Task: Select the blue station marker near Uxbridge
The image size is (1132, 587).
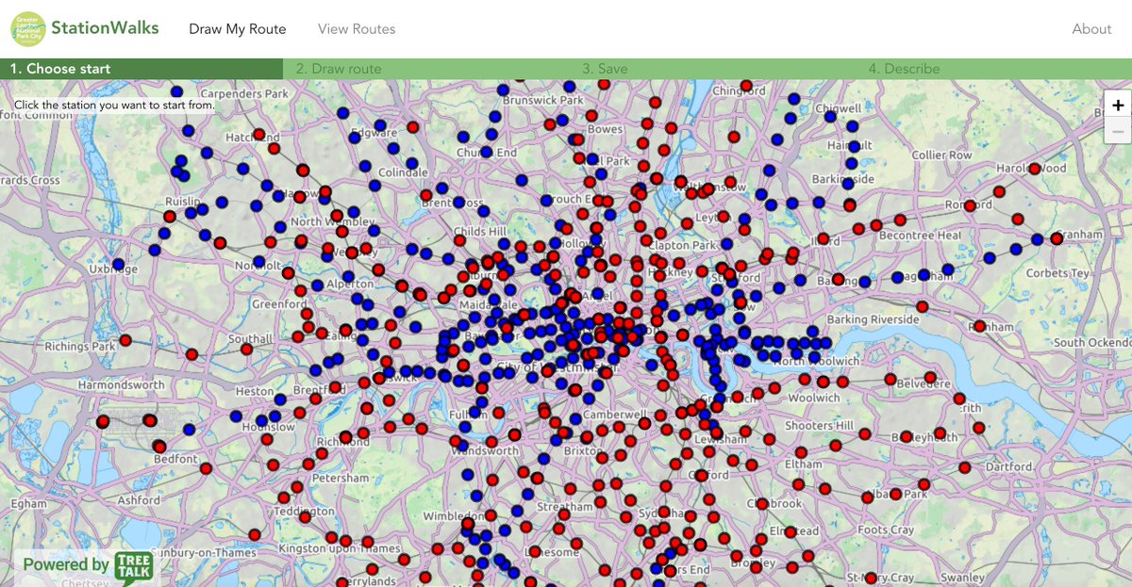Action: pos(119,264)
